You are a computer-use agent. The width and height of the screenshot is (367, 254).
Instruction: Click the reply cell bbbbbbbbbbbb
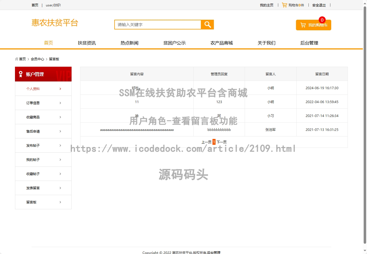coord(219,130)
